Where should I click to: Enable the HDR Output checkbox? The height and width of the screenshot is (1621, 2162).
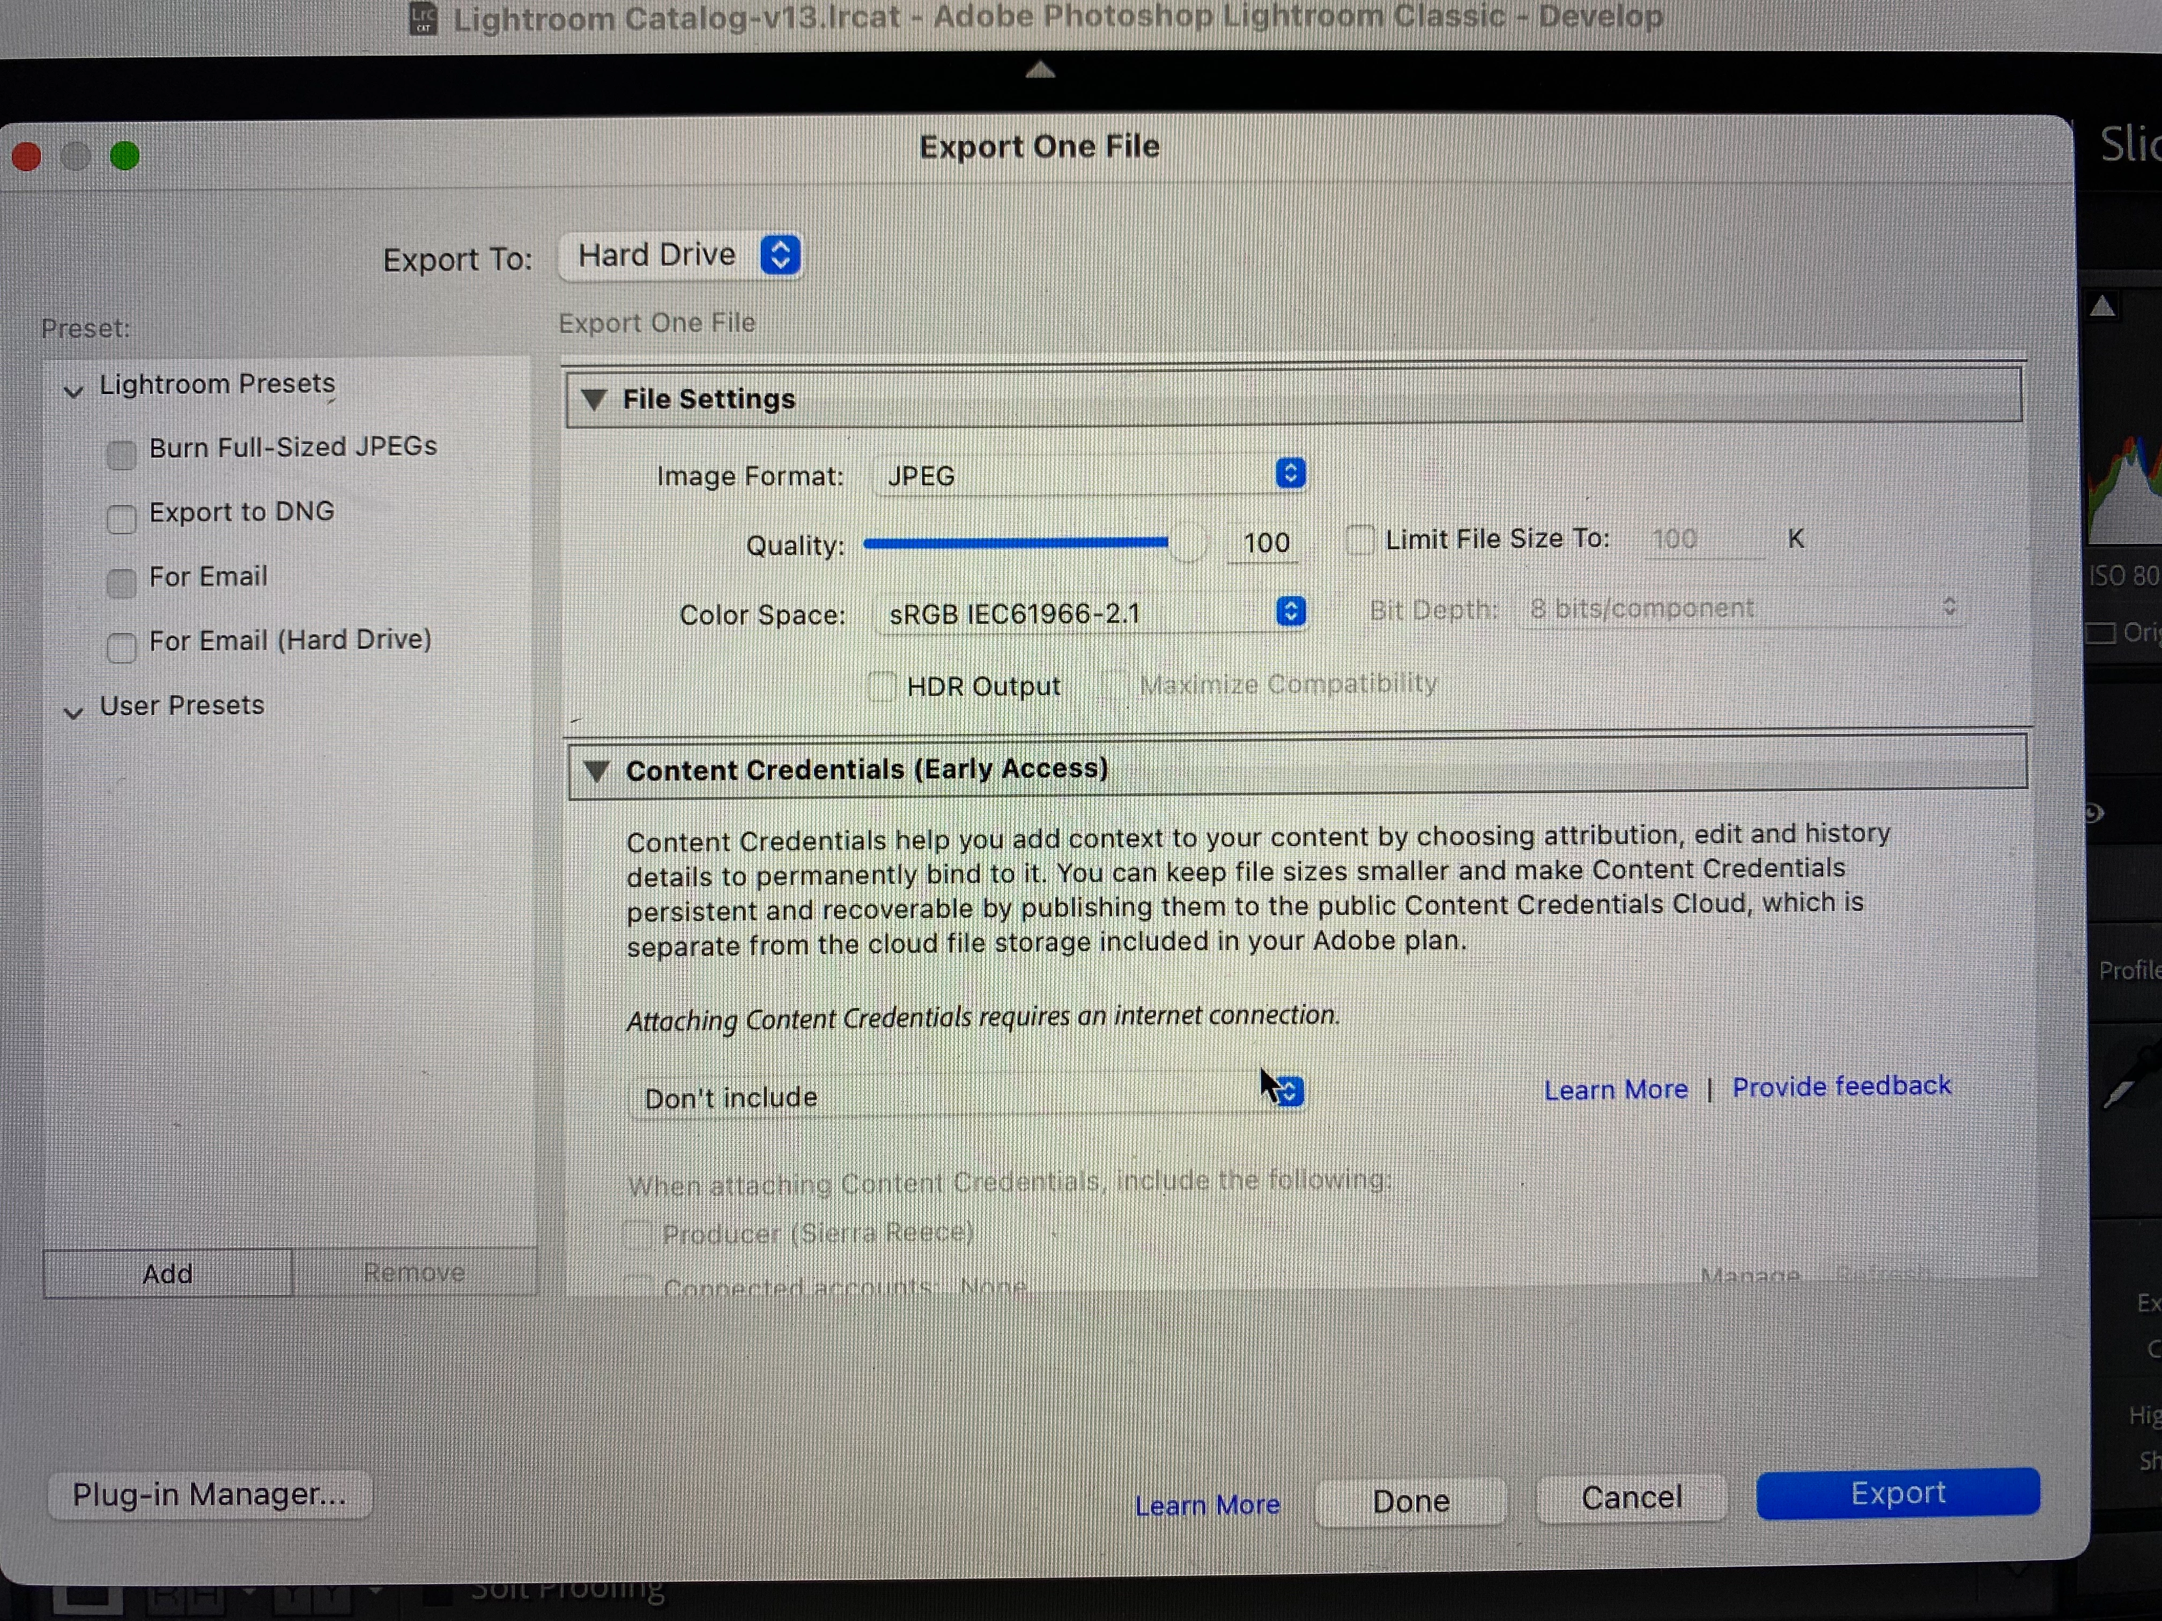click(x=882, y=686)
